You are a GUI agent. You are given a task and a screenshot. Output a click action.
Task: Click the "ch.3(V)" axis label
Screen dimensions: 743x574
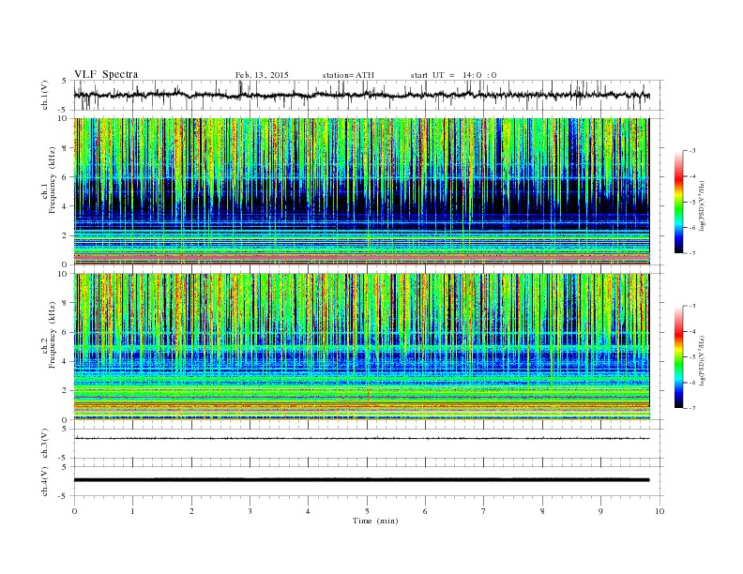(x=44, y=444)
